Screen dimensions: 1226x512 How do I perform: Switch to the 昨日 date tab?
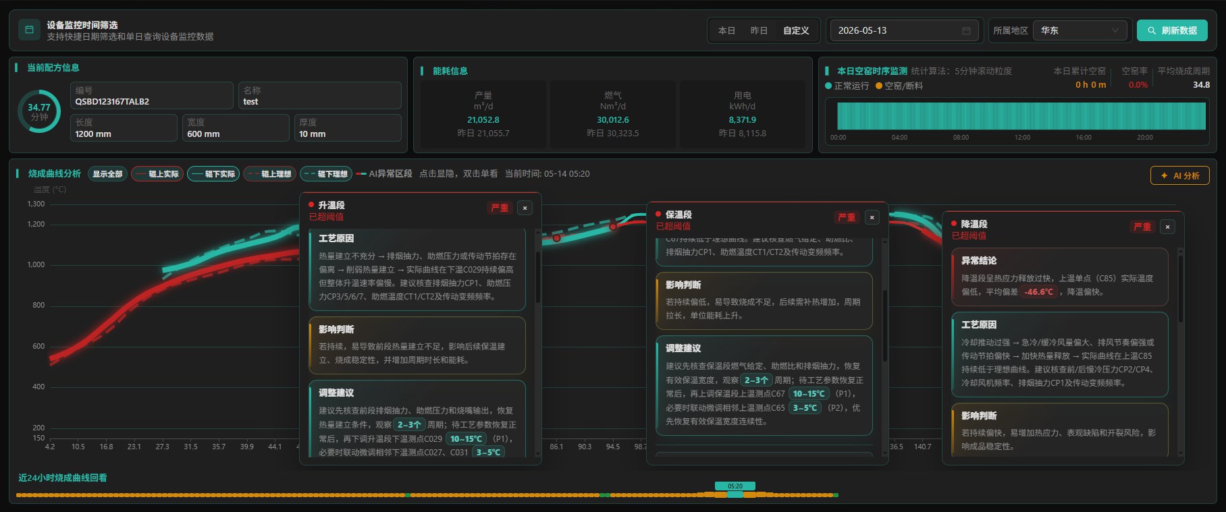(x=759, y=30)
